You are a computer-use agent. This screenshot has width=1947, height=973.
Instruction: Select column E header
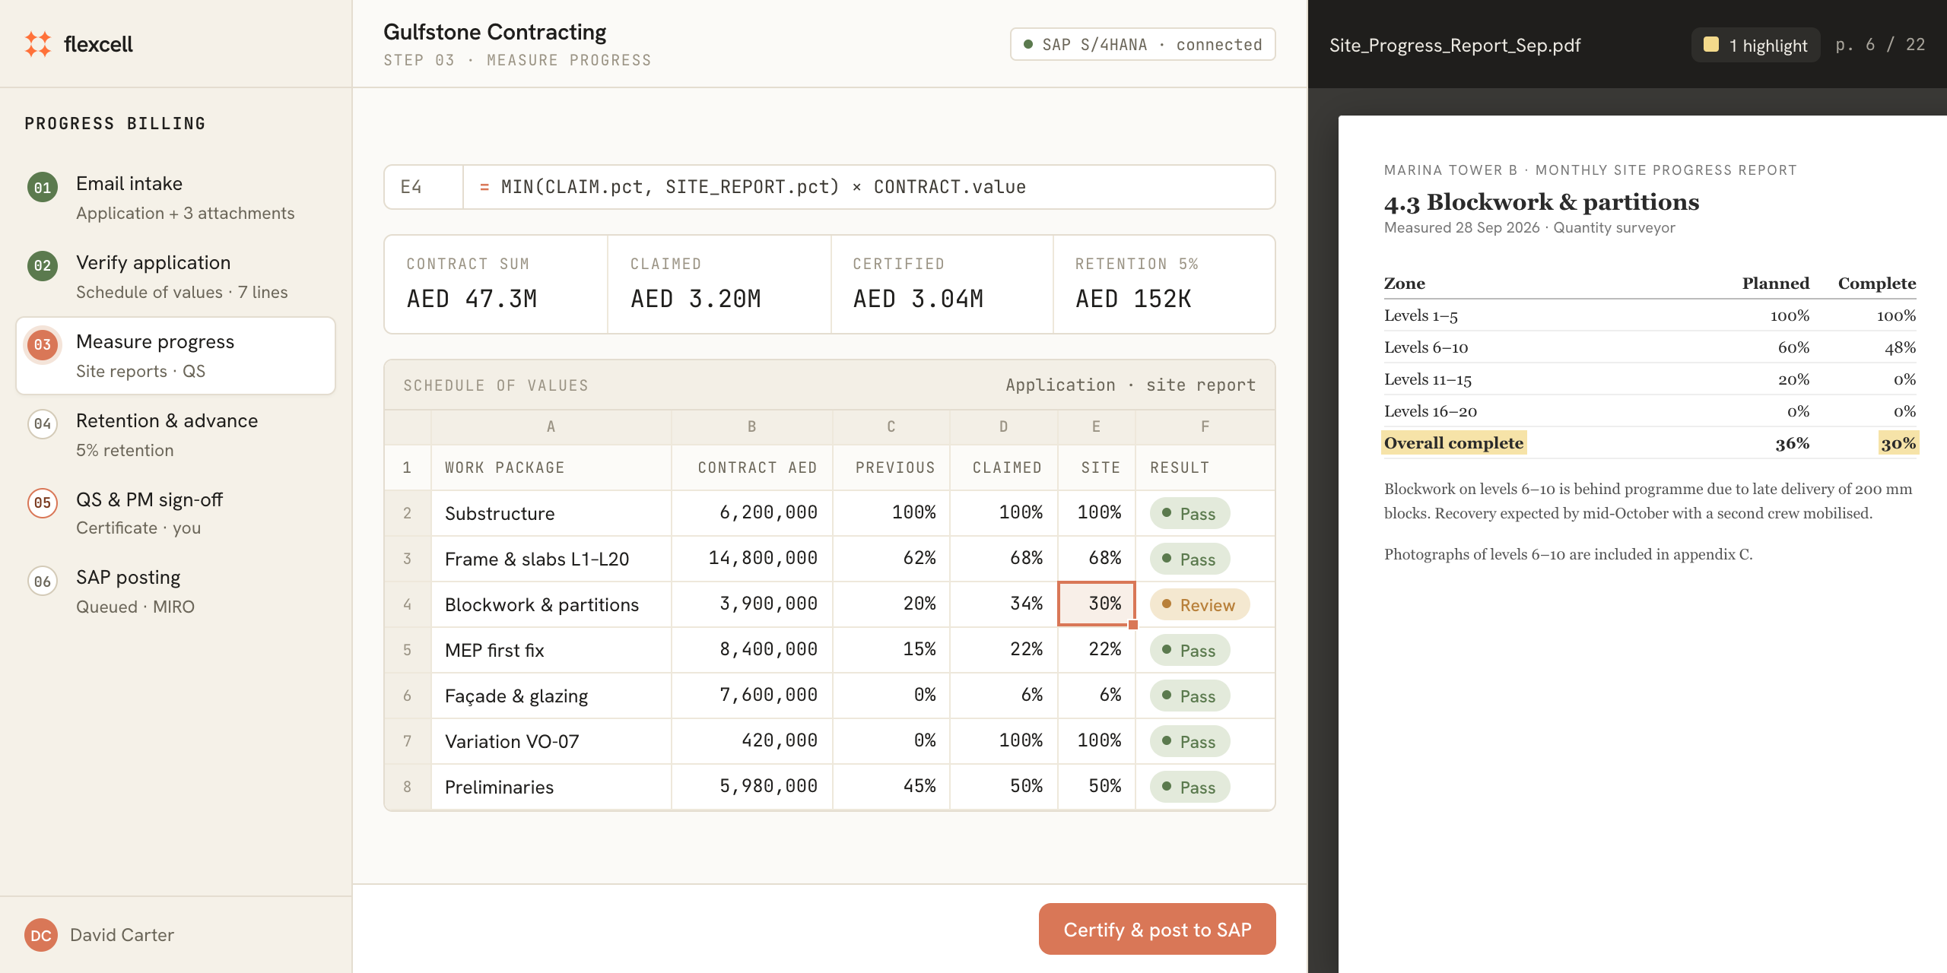click(1096, 427)
